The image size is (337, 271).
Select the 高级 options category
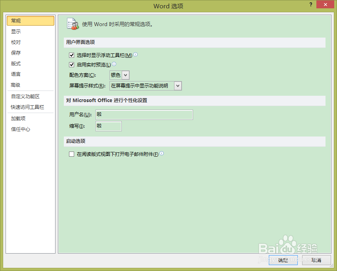coord(15,85)
